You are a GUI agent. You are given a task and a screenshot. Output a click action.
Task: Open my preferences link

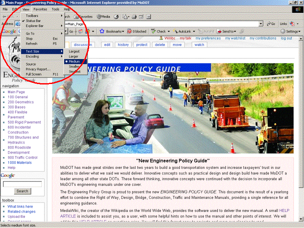coord(208,38)
